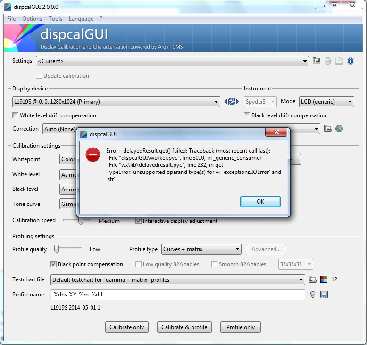Open the File menu
This screenshot has width=367, height=345.
click(11, 19)
